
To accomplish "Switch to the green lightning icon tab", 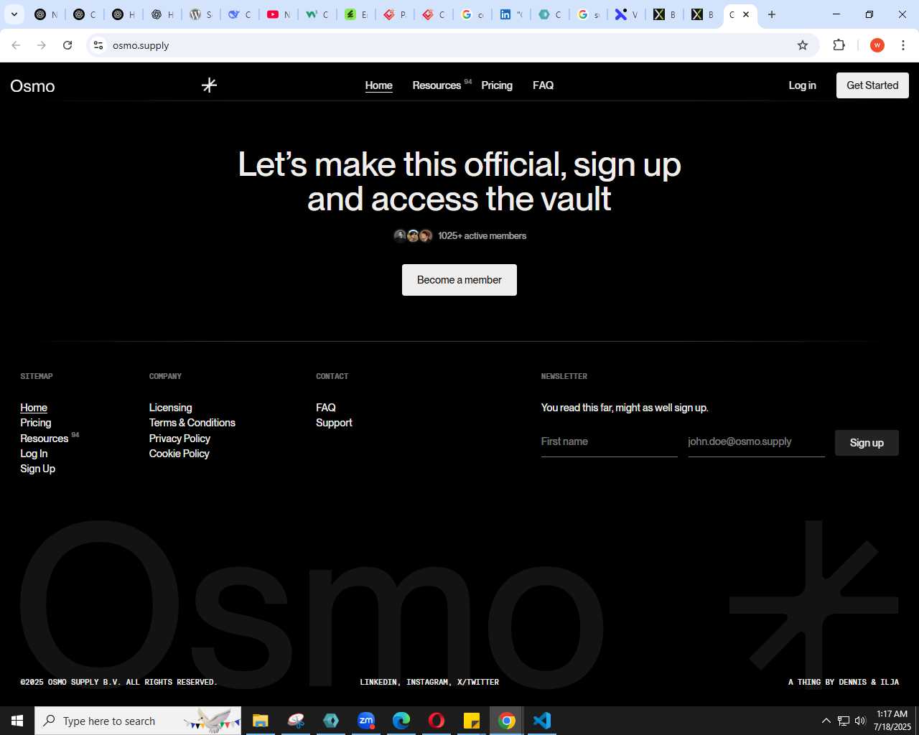I will (x=355, y=14).
